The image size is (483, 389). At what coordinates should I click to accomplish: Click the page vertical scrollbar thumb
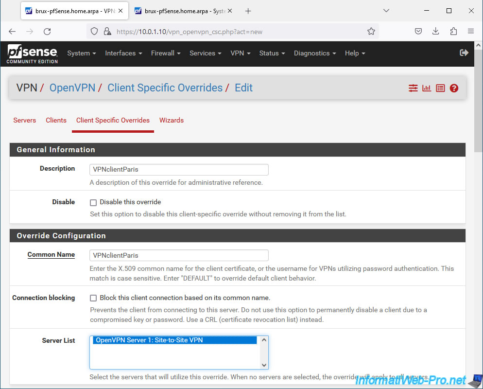(x=478, y=101)
